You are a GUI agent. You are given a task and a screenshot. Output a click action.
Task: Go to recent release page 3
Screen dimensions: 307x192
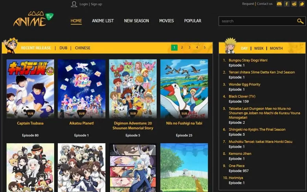(x=189, y=48)
